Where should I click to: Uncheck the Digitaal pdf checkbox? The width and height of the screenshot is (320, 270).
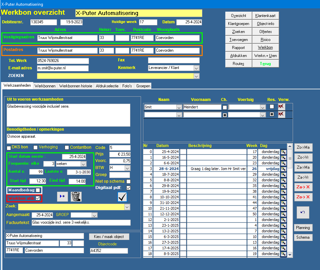128,188
